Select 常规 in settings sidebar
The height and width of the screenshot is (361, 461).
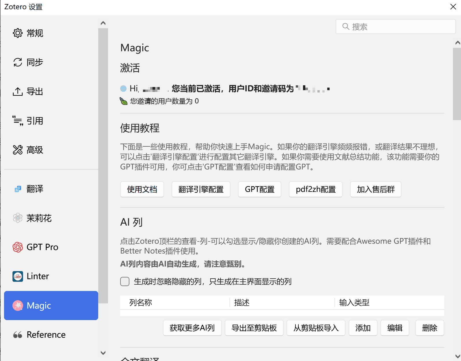(51, 33)
